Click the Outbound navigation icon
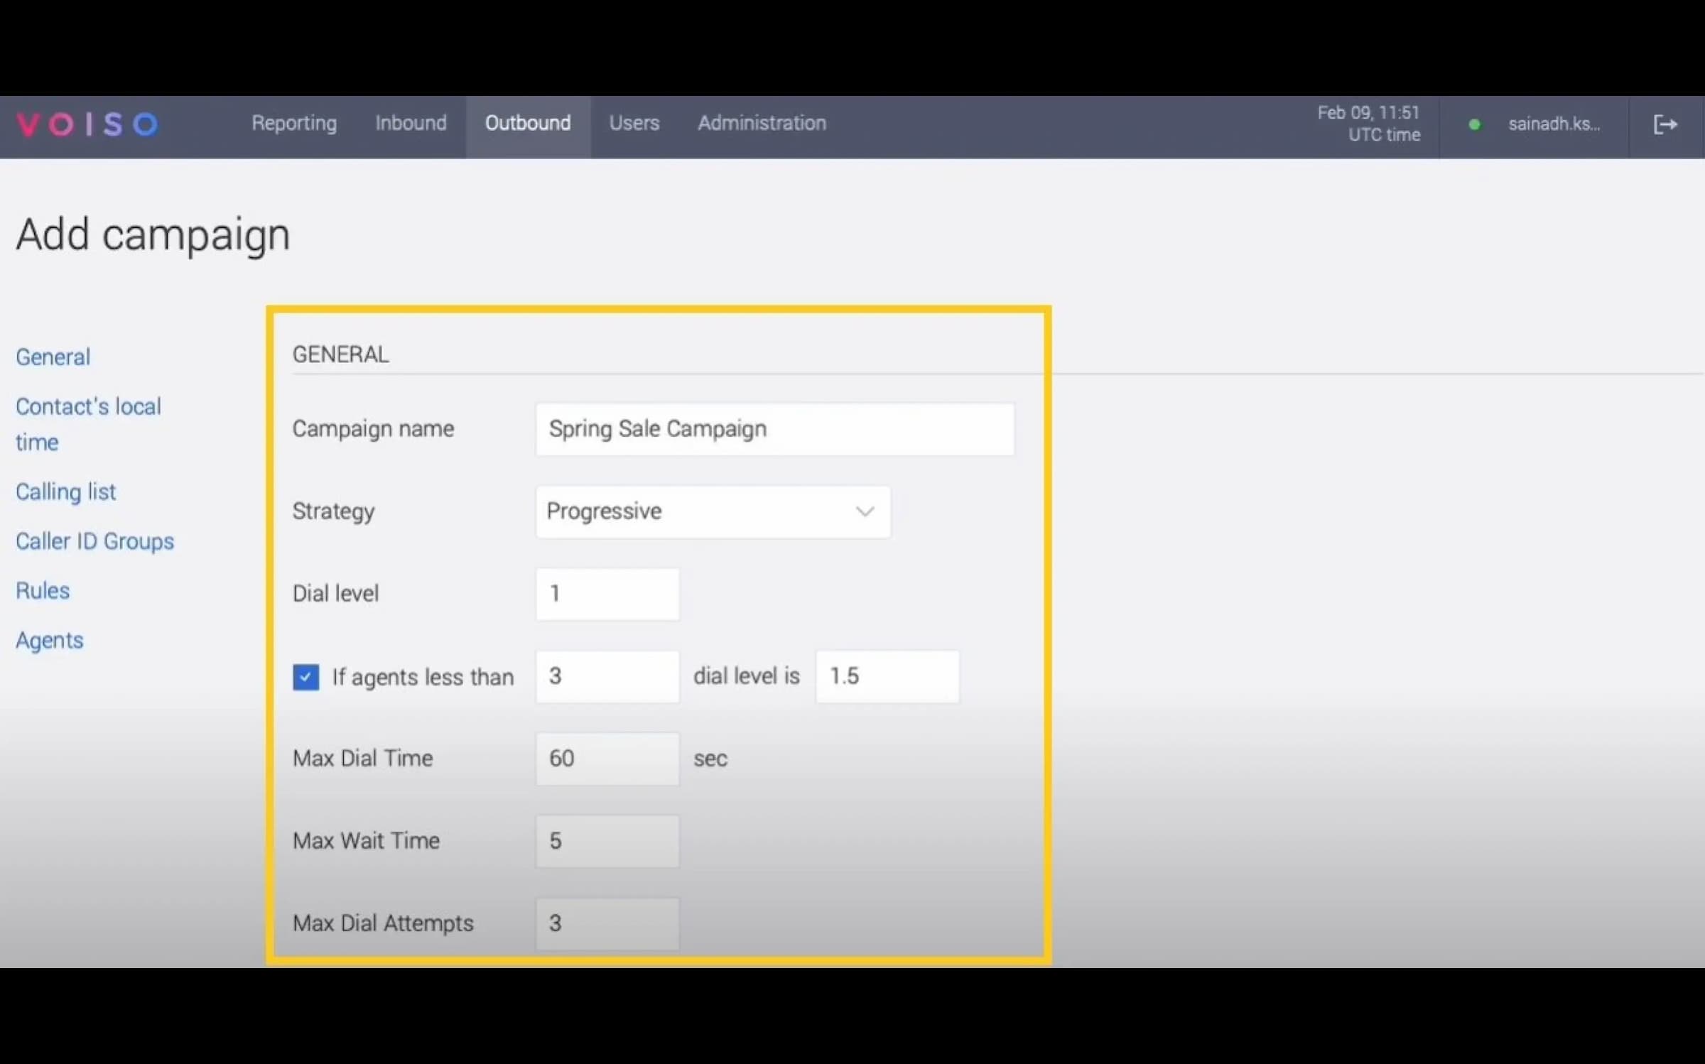The height and width of the screenshot is (1064, 1705). click(x=527, y=121)
